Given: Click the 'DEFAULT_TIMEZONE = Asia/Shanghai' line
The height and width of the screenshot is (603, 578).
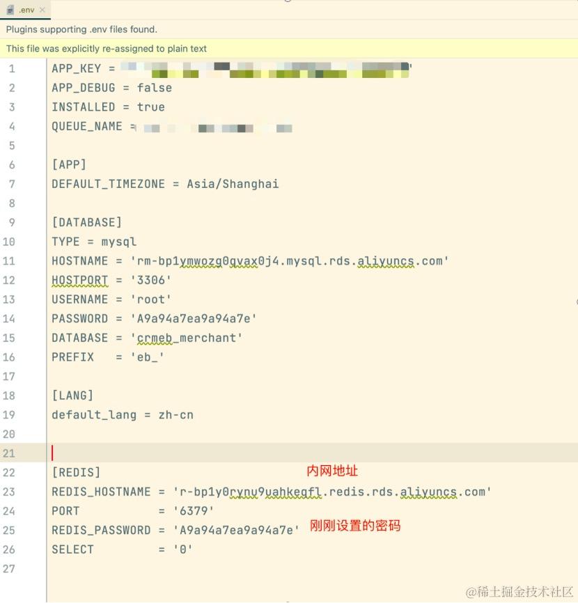Looking at the screenshot, I should [x=165, y=185].
